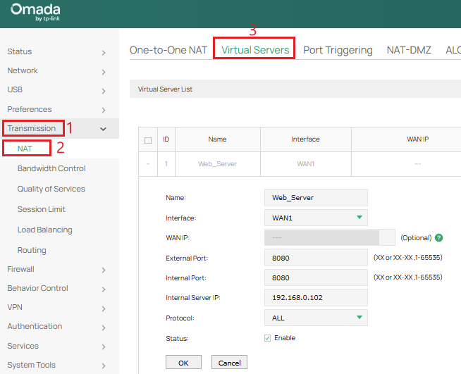Expand the Firewall menu chevron

point(104,270)
